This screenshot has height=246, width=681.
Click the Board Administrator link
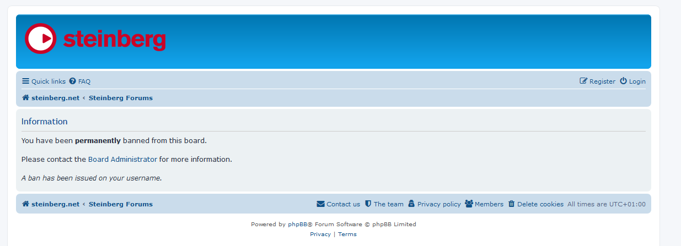tap(122, 160)
